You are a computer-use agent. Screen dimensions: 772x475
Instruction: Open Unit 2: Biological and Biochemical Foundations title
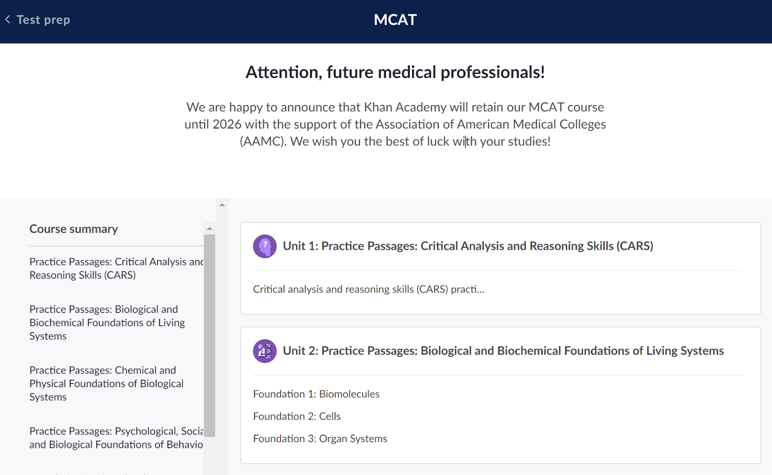tap(503, 351)
